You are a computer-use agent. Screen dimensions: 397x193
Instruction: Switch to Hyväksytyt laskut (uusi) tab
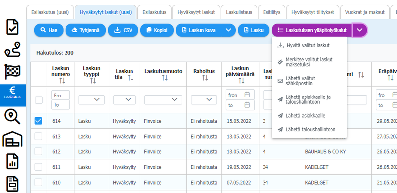[106, 12]
